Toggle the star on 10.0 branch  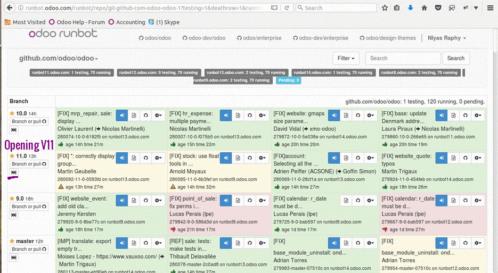12,113
